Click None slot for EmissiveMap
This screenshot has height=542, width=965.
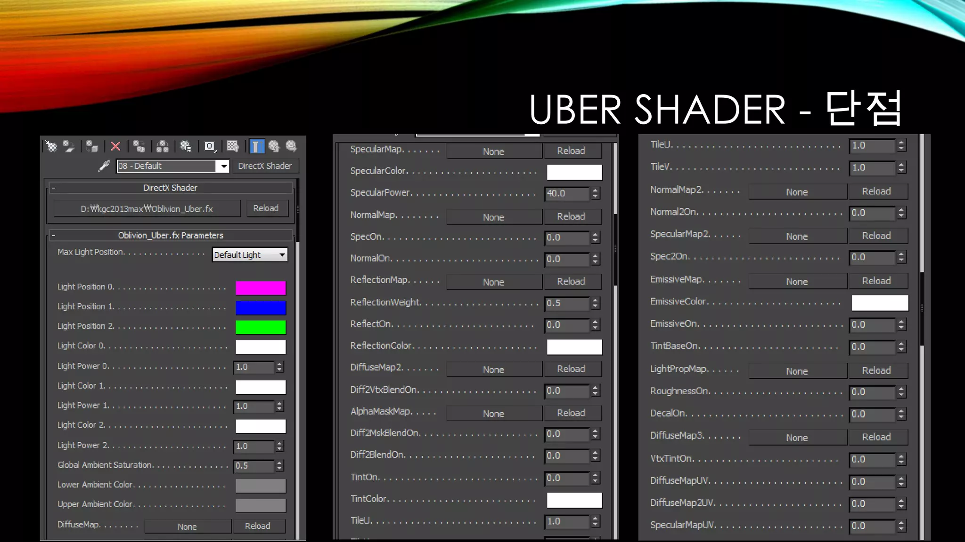pos(797,281)
